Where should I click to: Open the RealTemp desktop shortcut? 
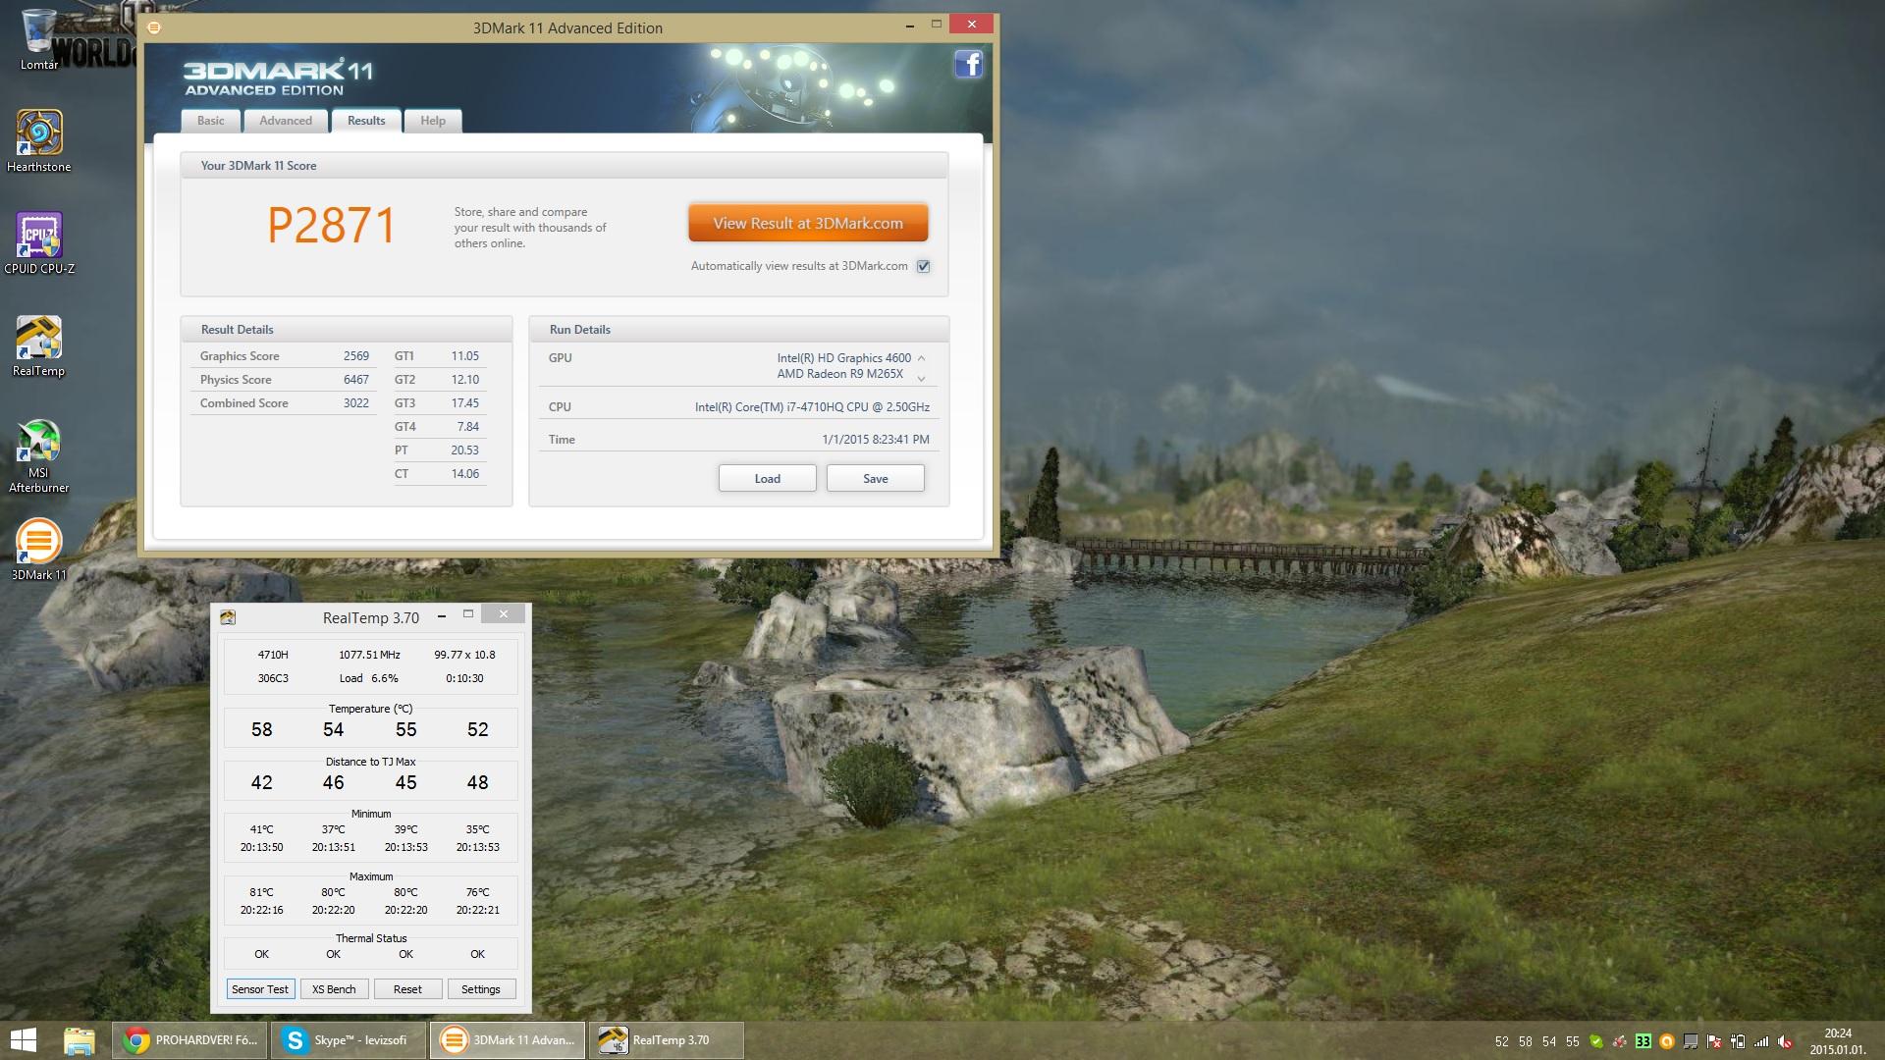tap(39, 339)
